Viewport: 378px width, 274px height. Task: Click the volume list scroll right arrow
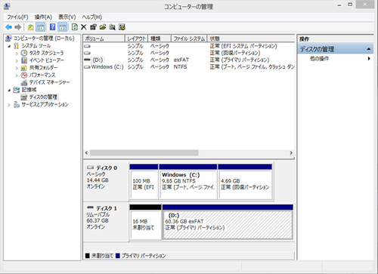click(x=291, y=152)
